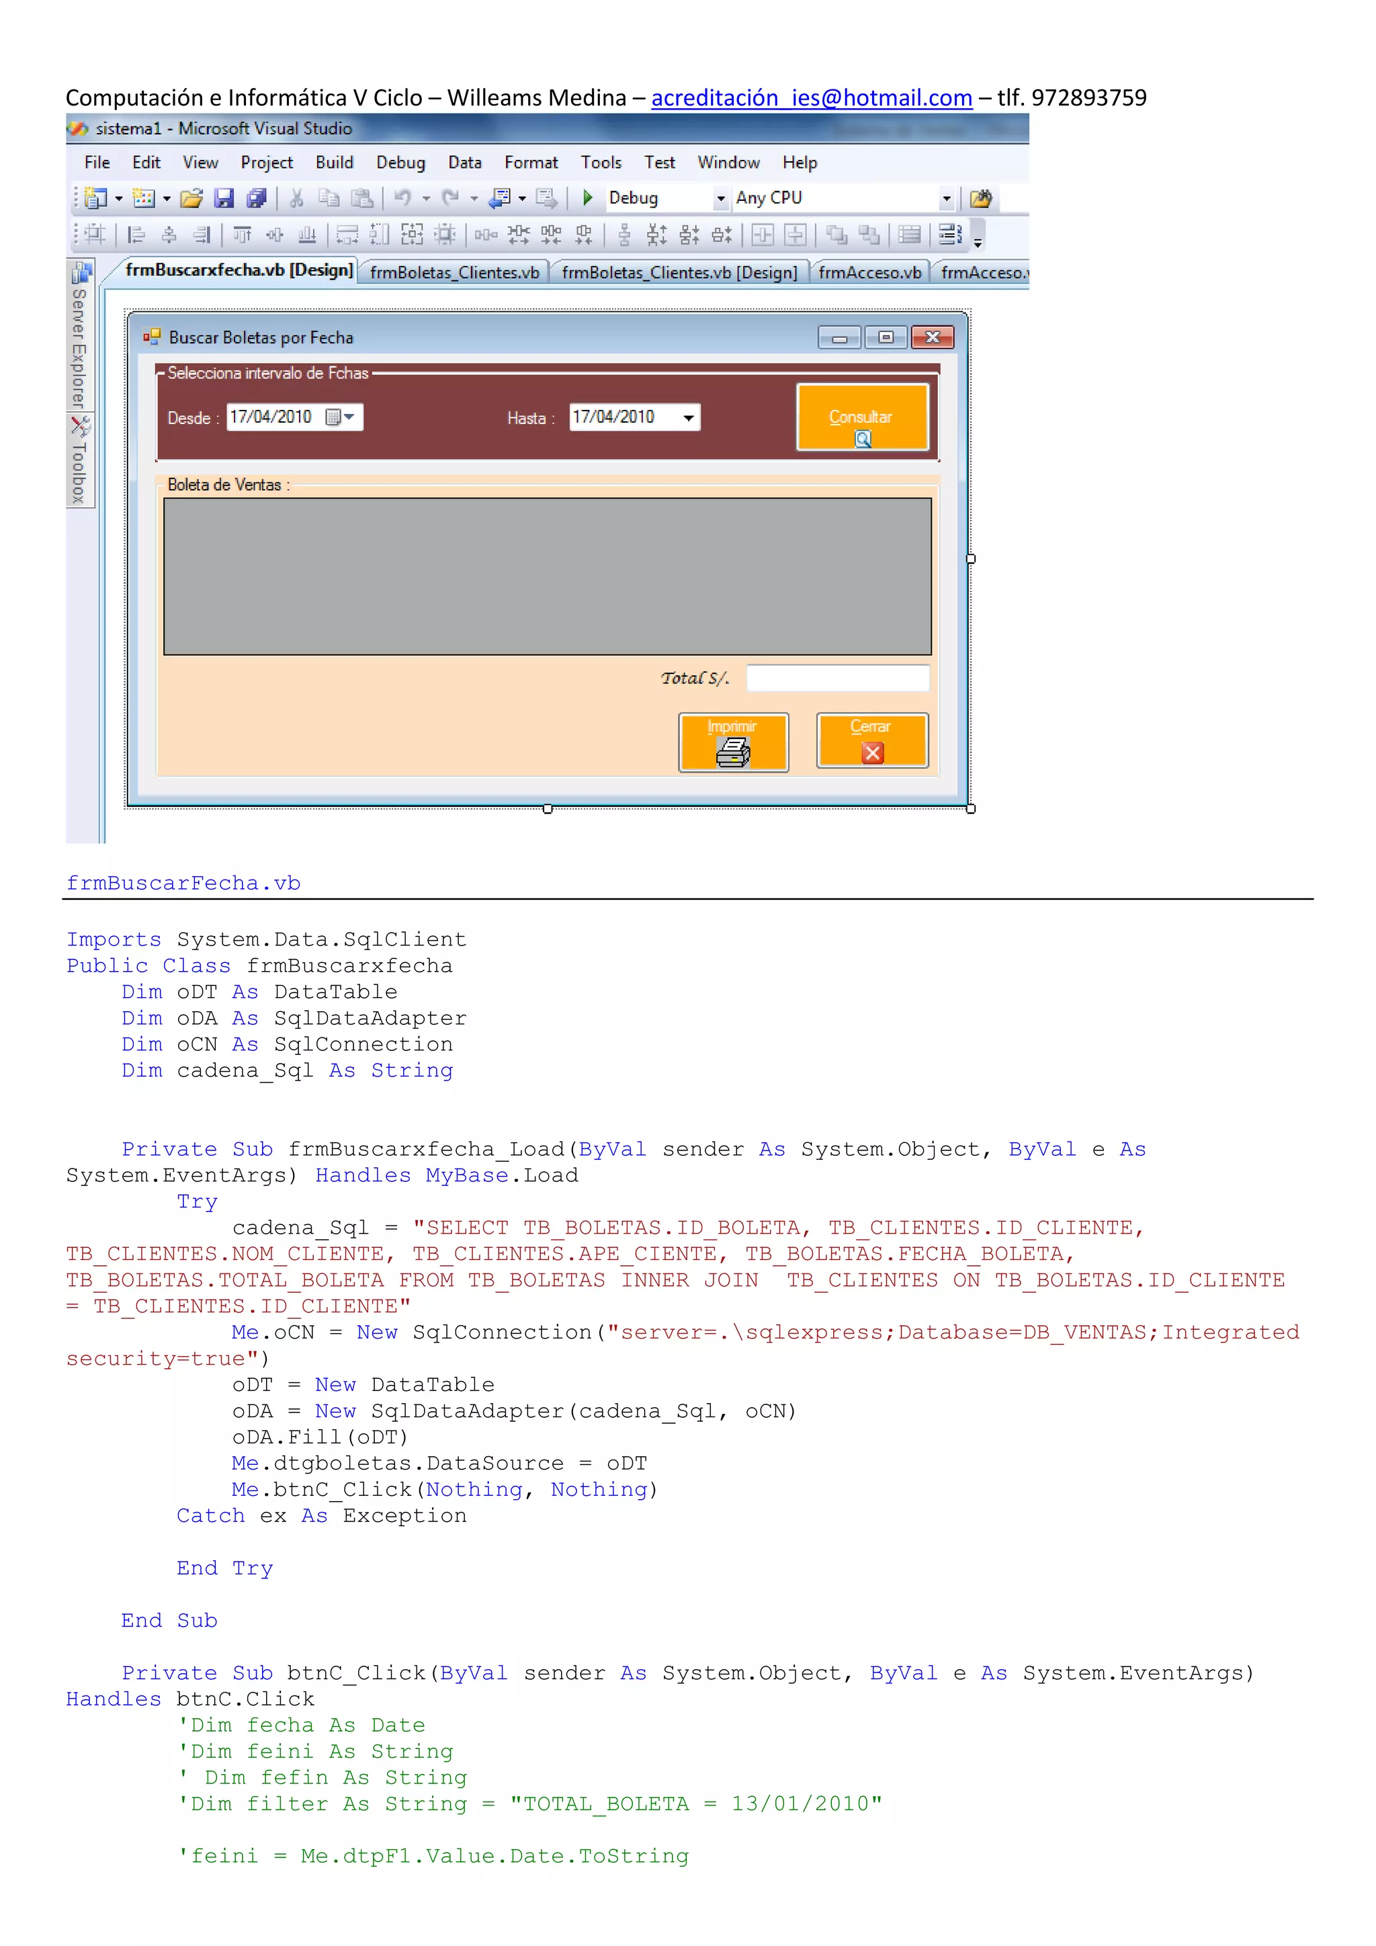Click the Align Middles layout icon
The width and height of the screenshot is (1376, 1946).
[275, 235]
